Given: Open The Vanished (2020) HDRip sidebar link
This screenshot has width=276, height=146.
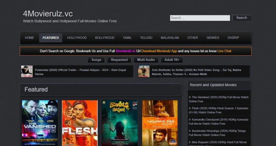Looking at the screenshot, I should click(x=219, y=99).
